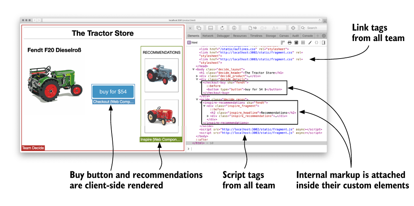Viewport: 414px width, 206px height.
Task: Toggle the layout rulers icon
Action: [x=283, y=42]
